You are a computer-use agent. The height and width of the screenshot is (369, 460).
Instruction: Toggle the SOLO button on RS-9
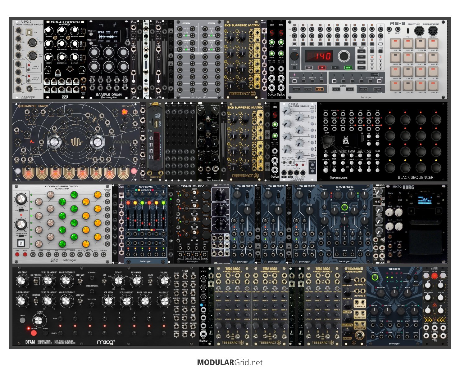350,89
